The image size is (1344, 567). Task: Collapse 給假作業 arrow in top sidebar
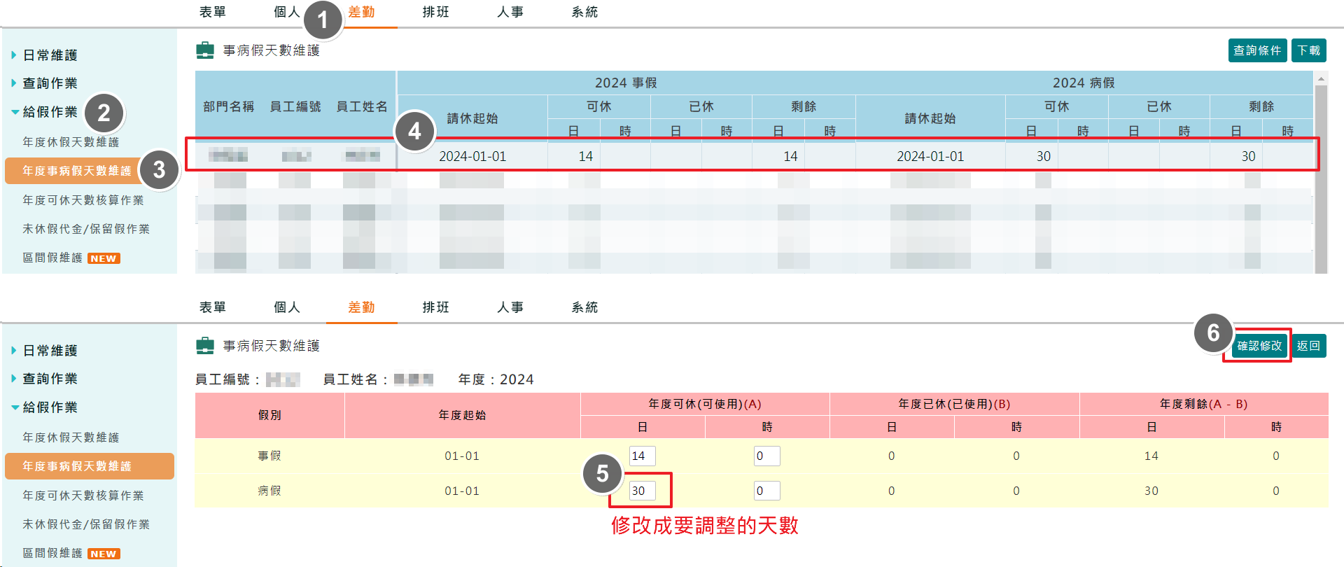tap(15, 112)
